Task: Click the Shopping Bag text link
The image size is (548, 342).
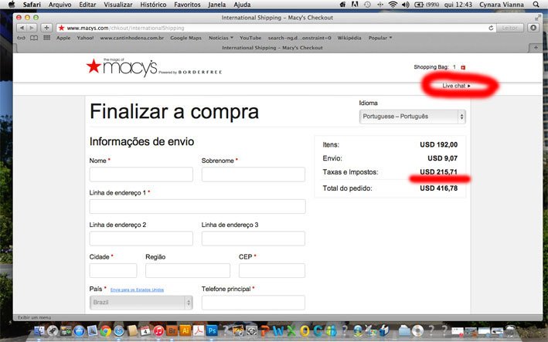Action: (431, 67)
